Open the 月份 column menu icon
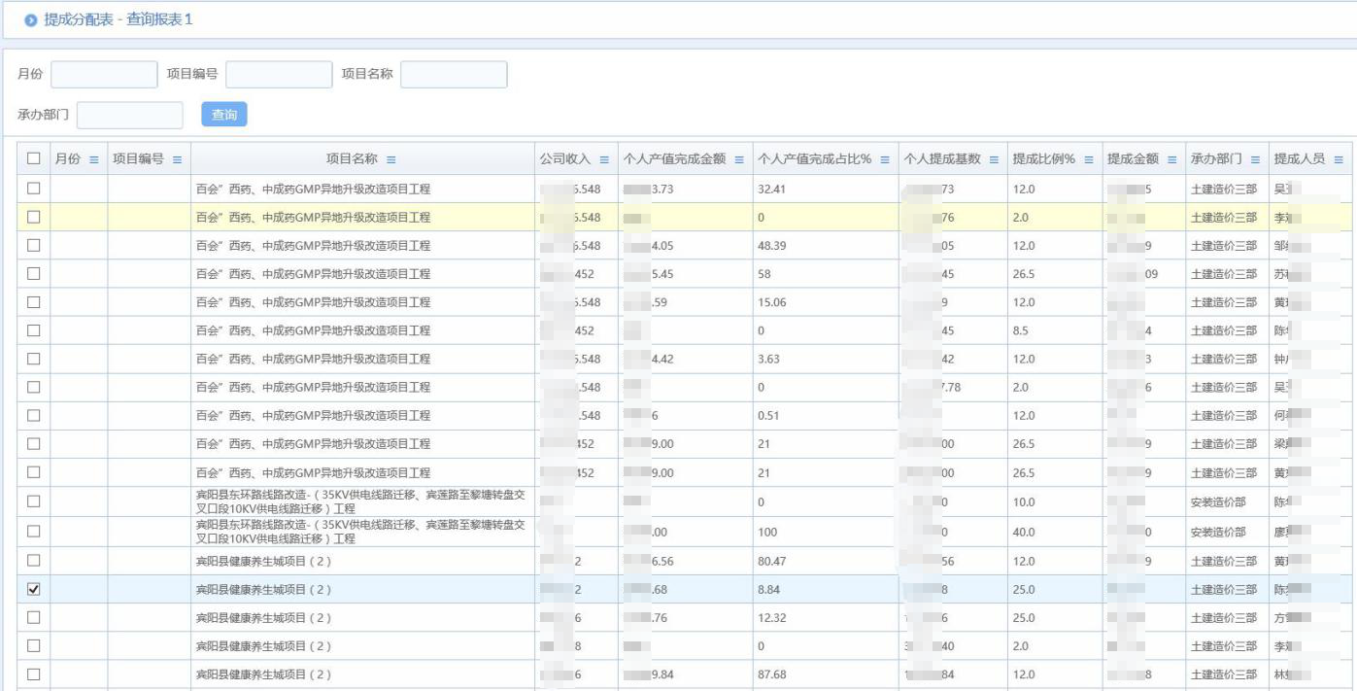 pos(94,159)
